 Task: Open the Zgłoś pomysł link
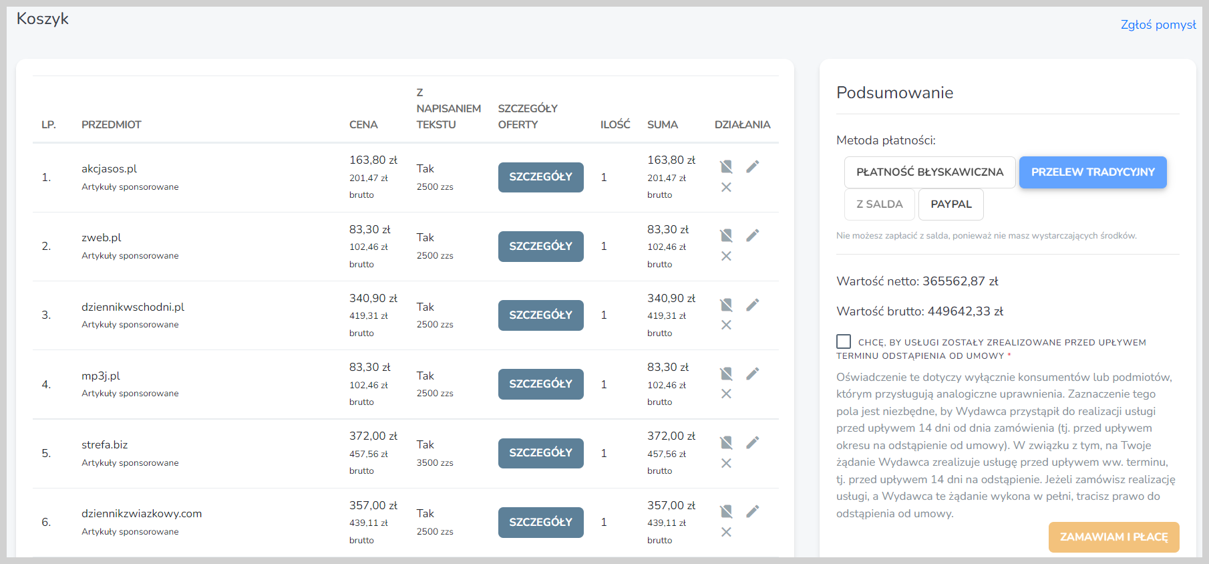[x=1158, y=25]
